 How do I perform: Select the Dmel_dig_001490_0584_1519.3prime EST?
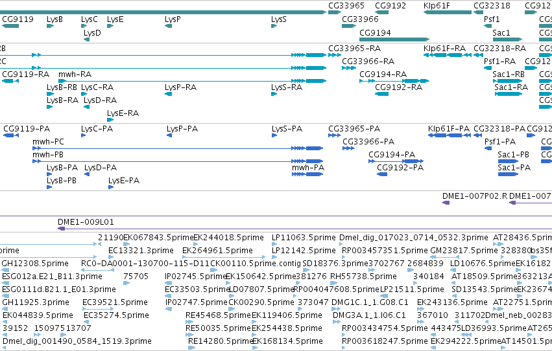pos(6,348)
